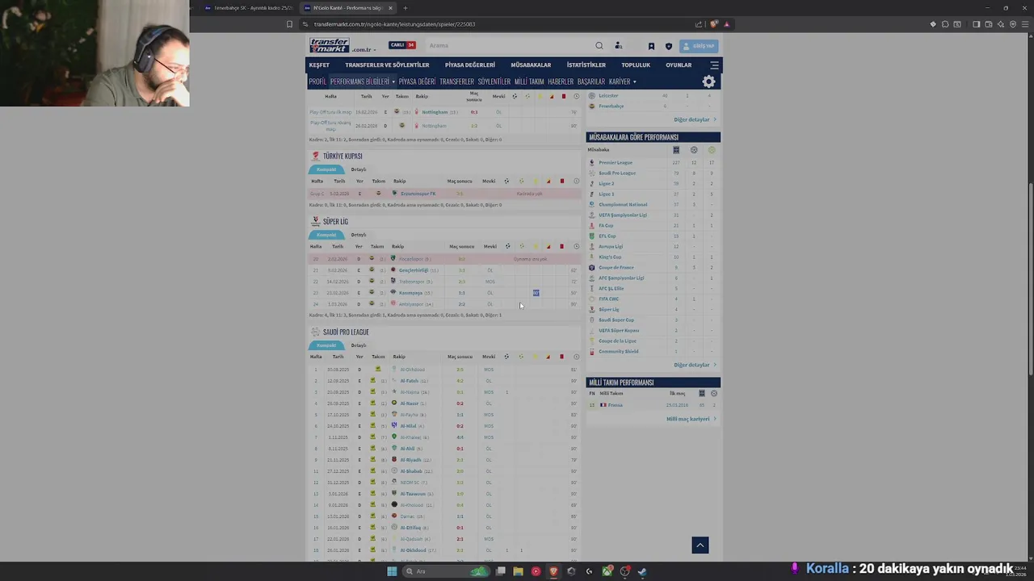Select Detaylı view under Türkiye Kupası
This screenshot has width=1034, height=581.
pyautogui.click(x=359, y=169)
